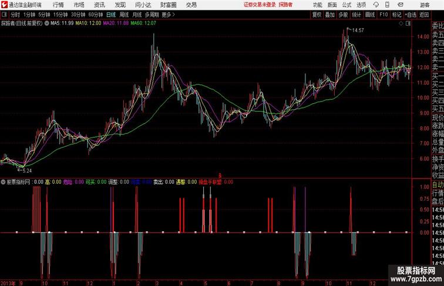Click the 统计 toolbar button
The width and height of the screenshot is (444, 286).
coord(356,15)
